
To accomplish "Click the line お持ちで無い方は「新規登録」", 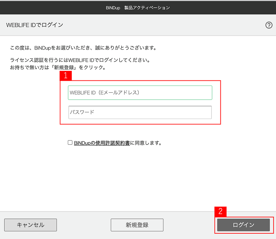I will 58,67.
